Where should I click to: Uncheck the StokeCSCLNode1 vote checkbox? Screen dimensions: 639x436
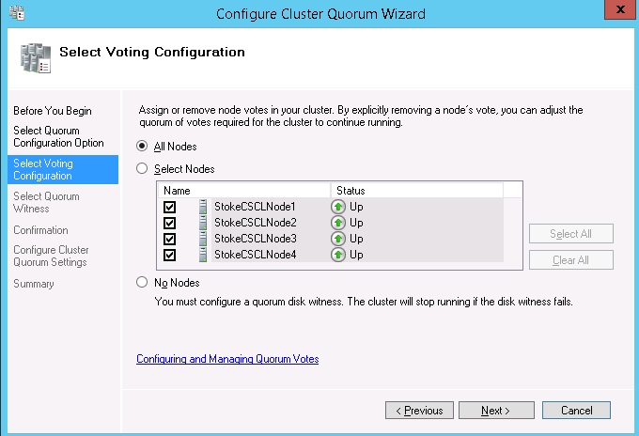coord(170,207)
